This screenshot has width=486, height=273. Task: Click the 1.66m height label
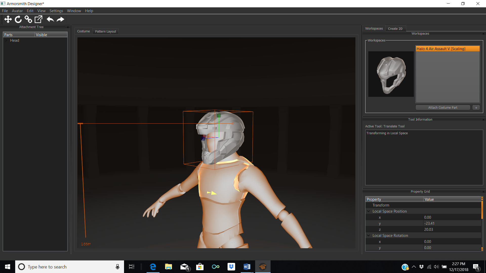(x=86, y=244)
